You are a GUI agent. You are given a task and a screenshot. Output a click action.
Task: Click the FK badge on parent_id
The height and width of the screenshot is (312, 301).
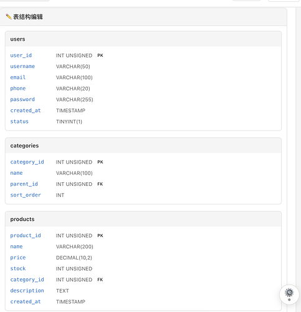tap(100, 184)
